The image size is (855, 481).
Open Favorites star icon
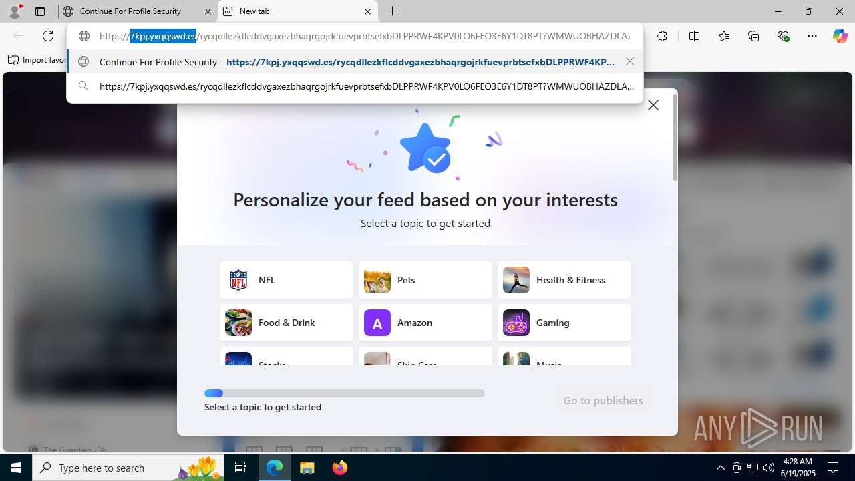click(724, 36)
